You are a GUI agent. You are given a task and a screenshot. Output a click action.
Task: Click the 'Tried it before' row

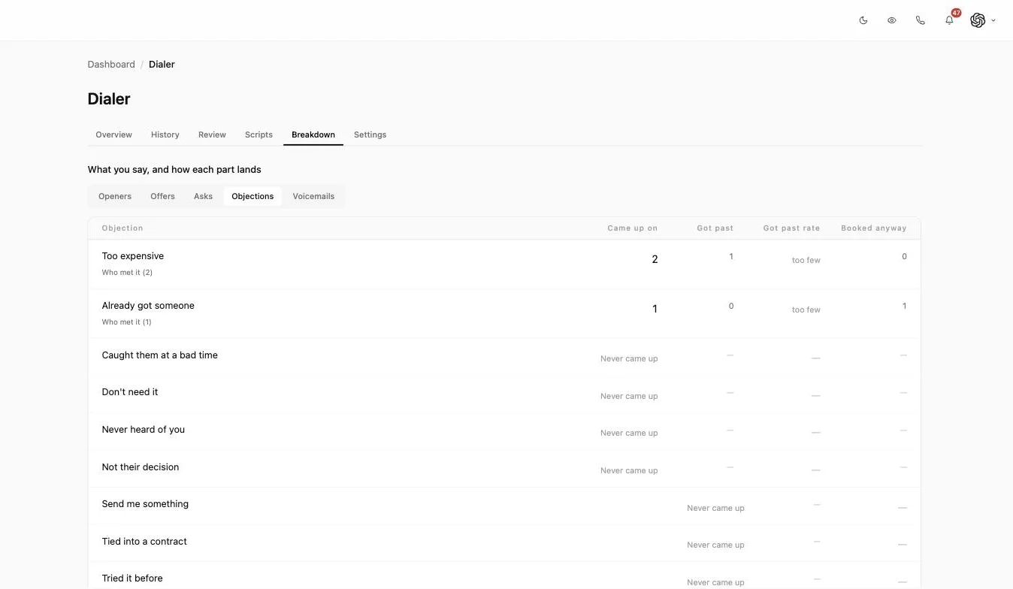click(504, 576)
